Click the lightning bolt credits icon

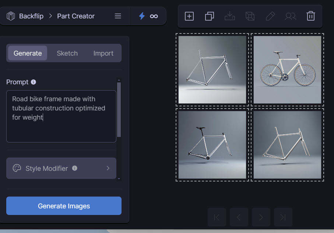tap(142, 16)
